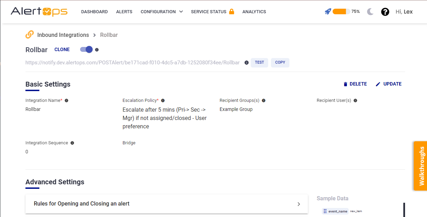Click info icon next to Integration Name
427x217 pixels.
(67, 101)
